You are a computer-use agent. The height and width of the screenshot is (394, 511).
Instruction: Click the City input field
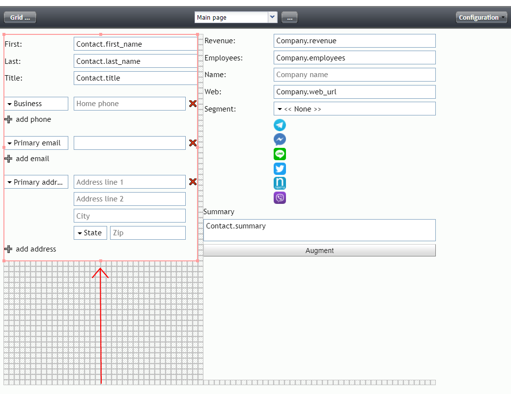click(x=130, y=216)
